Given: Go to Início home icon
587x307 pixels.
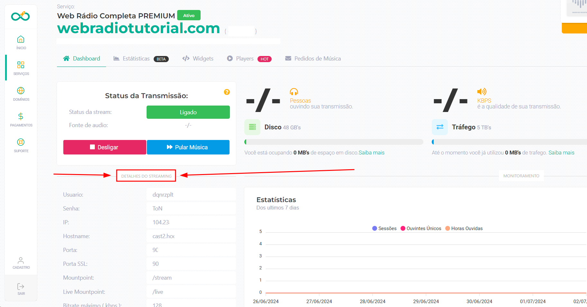Looking at the screenshot, I should tap(21, 39).
